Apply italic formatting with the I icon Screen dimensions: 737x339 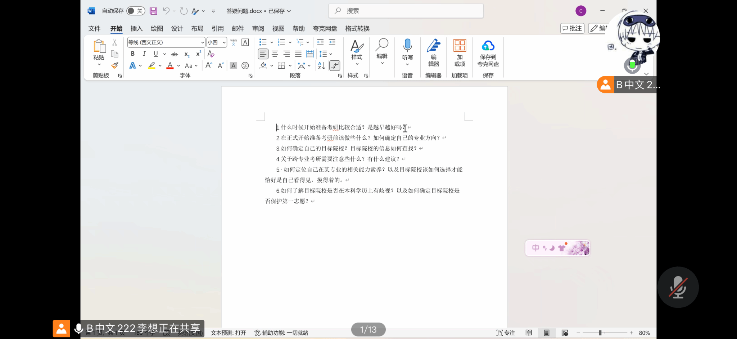(x=144, y=54)
